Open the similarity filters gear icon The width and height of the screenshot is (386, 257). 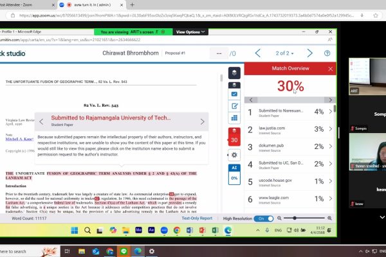point(234,155)
